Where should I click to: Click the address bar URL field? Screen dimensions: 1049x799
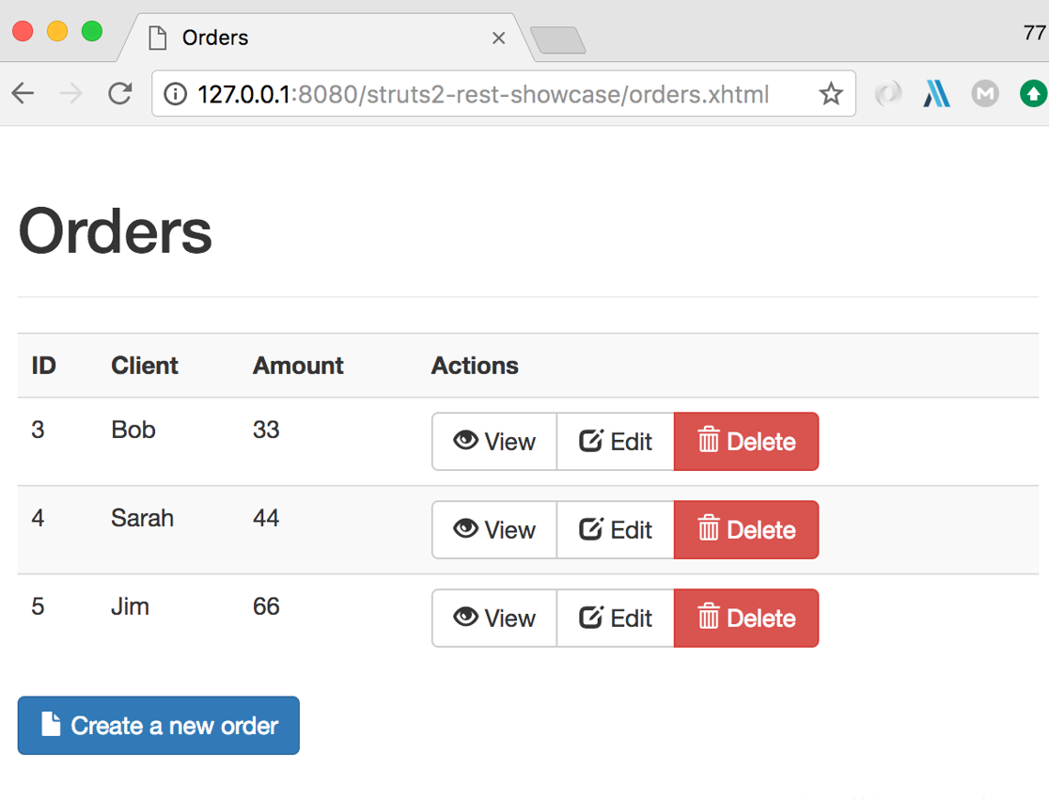pos(483,94)
